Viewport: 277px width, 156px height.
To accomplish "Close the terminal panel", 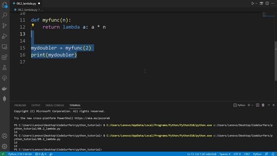I will tap(274, 105).
